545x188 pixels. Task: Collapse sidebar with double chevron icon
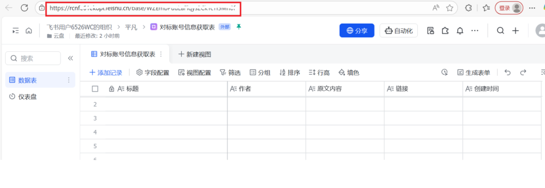pos(70,58)
